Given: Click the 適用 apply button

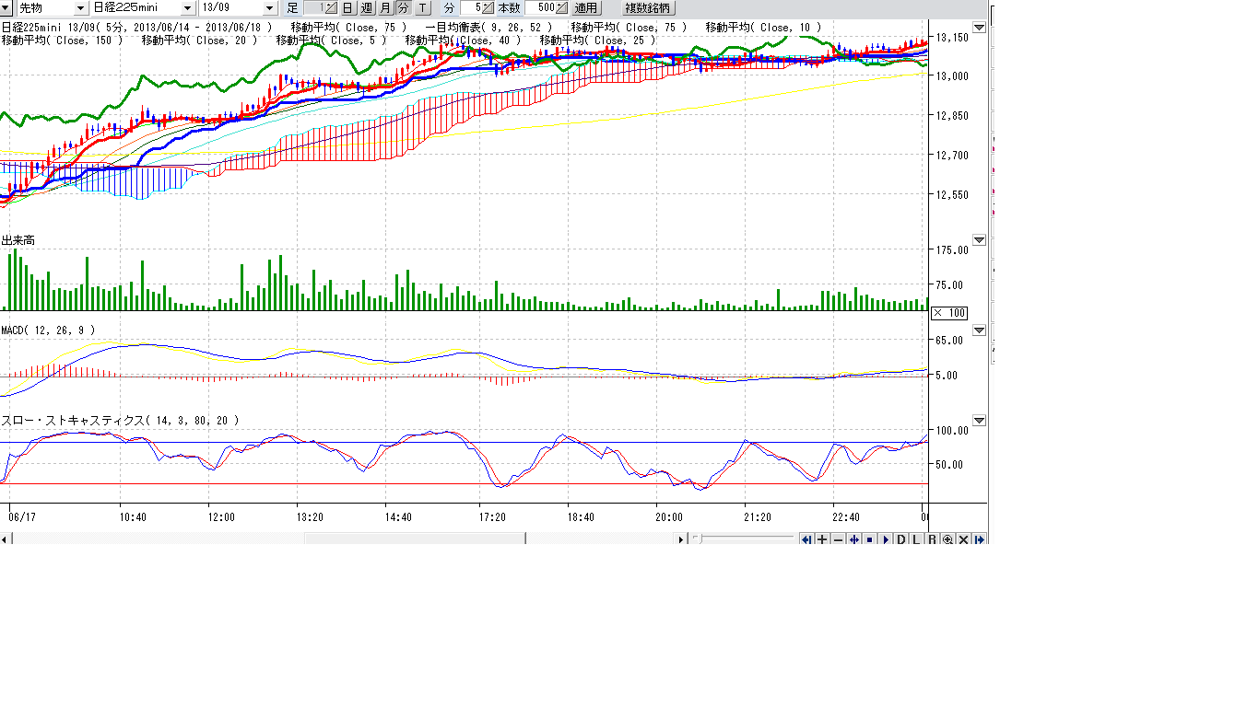Looking at the screenshot, I should coord(586,7).
